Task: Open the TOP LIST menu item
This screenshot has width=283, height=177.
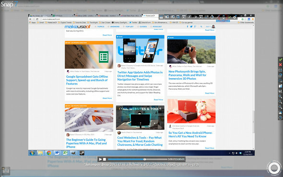Action: [x=129, y=26]
